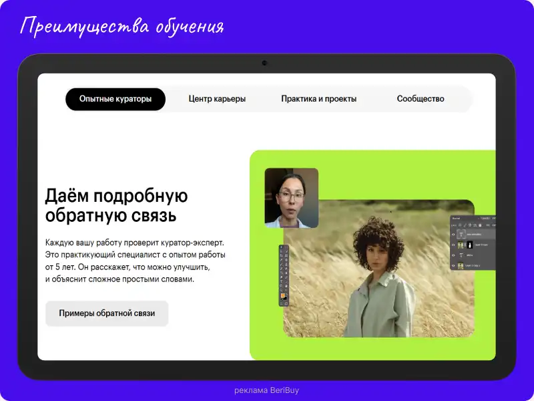Click the brush lock-pixels icon in Layers
This screenshot has width=534, height=401.
(465, 225)
